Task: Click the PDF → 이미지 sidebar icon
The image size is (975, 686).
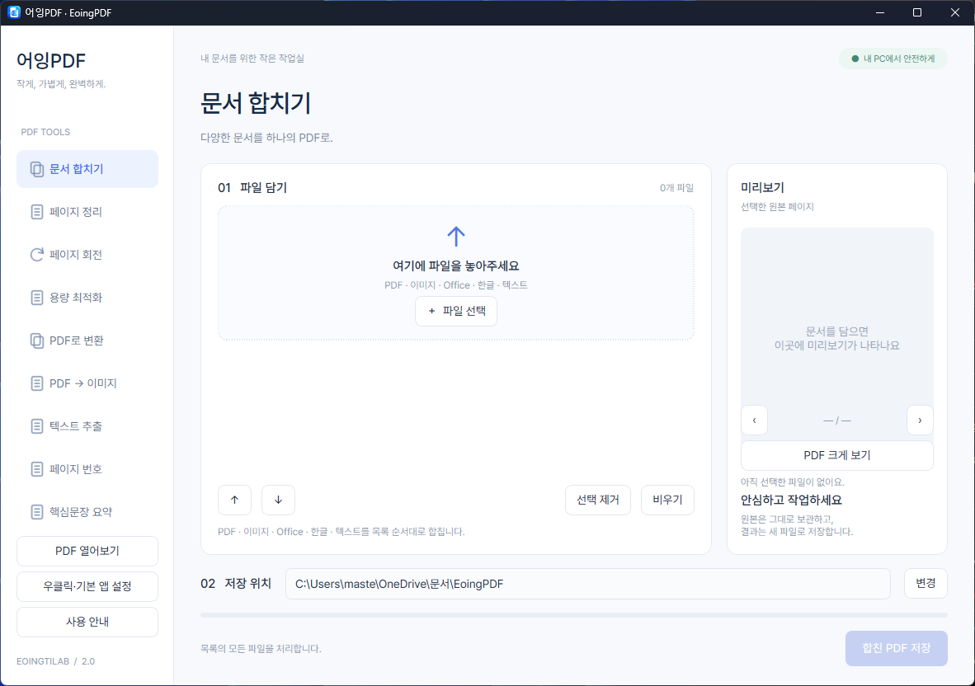Action: [x=36, y=383]
